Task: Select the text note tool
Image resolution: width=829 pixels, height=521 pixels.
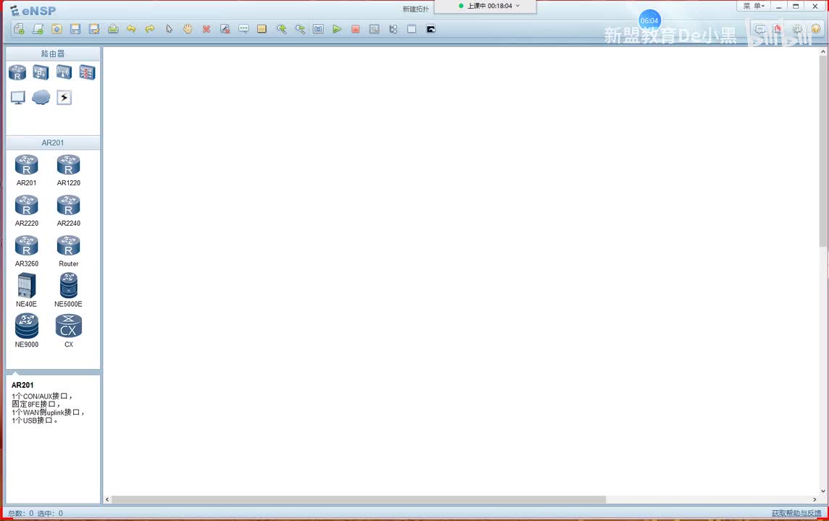Action: pos(243,29)
